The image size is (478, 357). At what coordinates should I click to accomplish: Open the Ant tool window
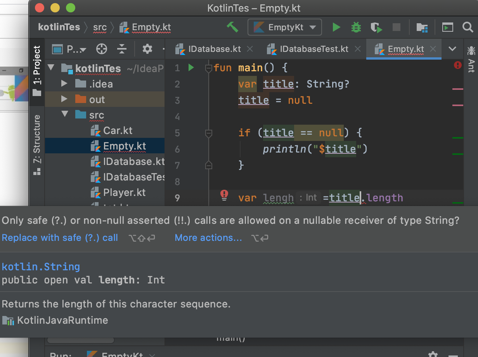pos(471,59)
